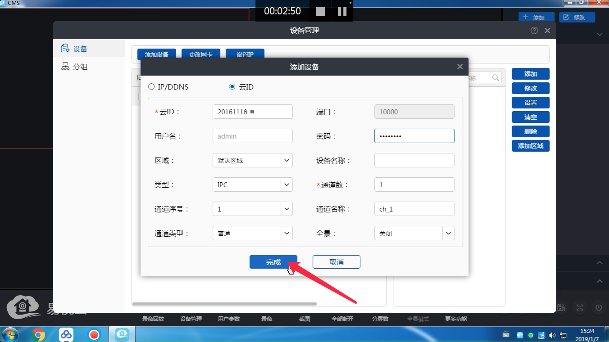The image size is (609, 342).
Task: Pause the screen recording
Action: tap(342, 11)
